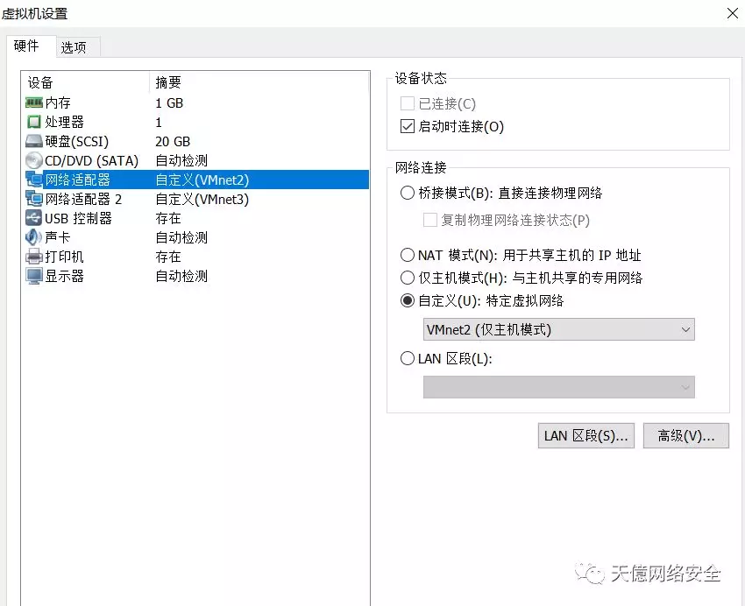
Task: Select the USB 控制器 row label
Action: click(78, 218)
